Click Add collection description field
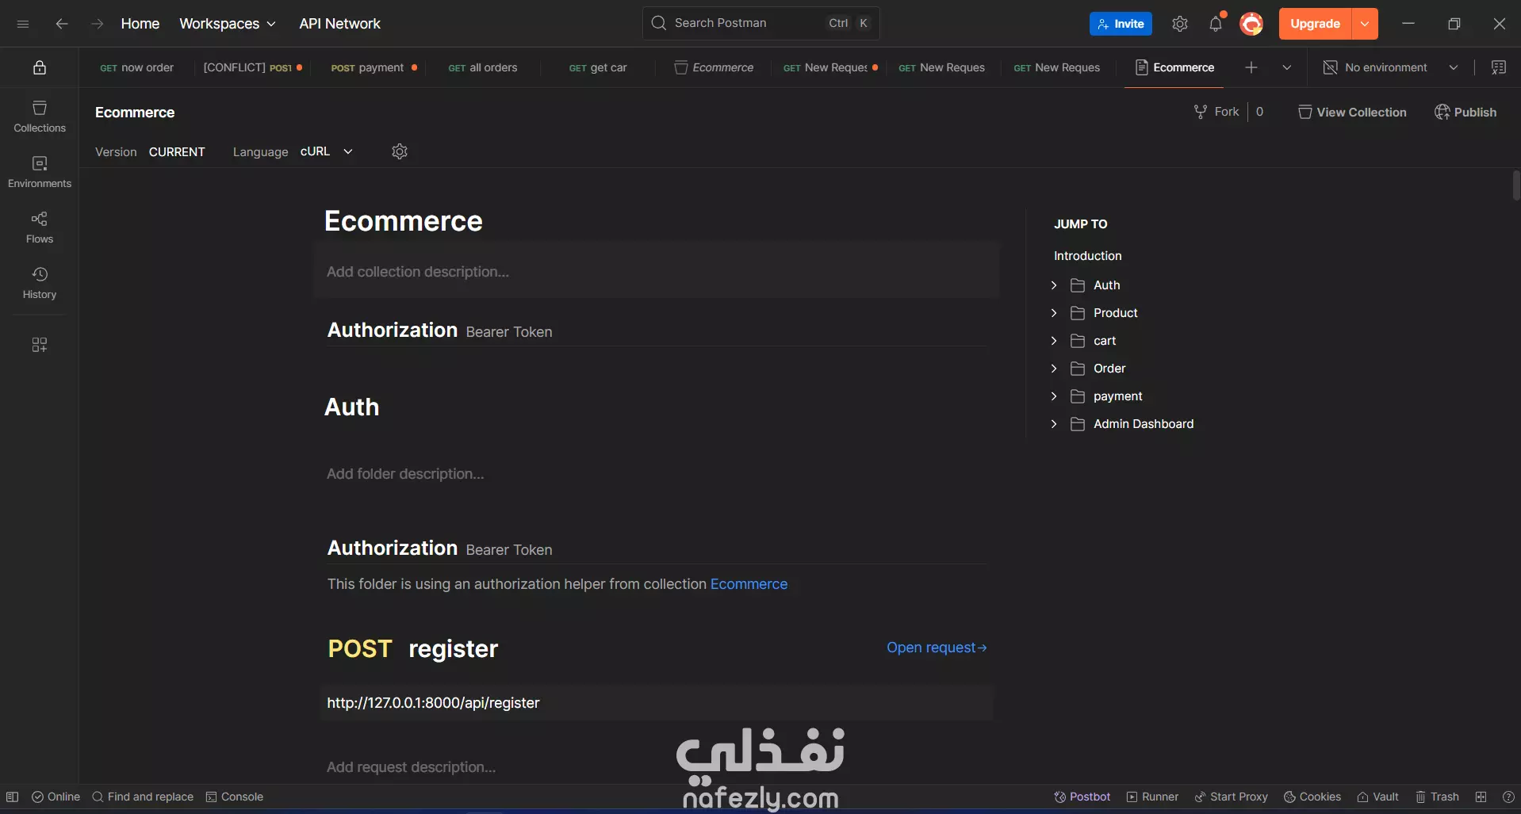This screenshot has width=1521, height=814. (x=657, y=272)
